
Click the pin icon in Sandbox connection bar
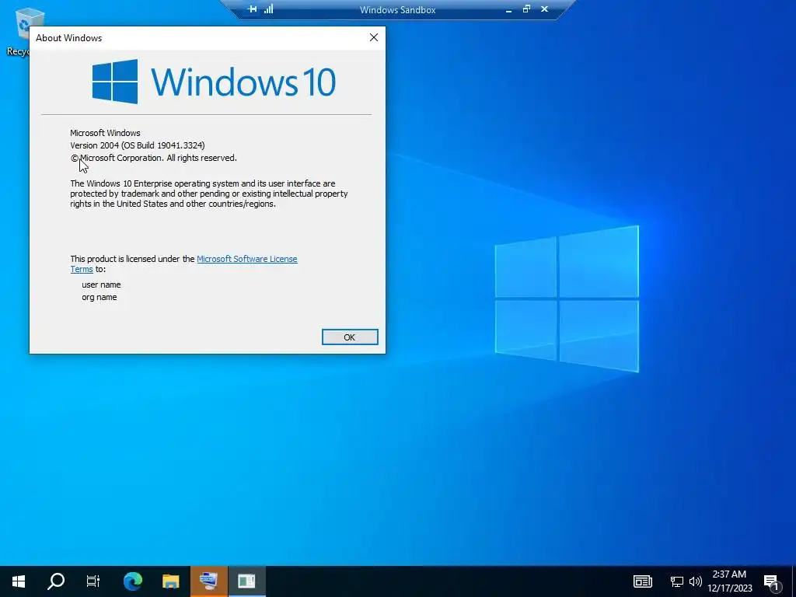[x=252, y=9]
